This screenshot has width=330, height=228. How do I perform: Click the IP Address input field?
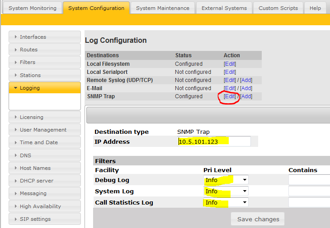coord(214,141)
